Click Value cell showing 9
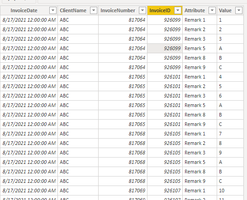The width and height of the screenshot is (247, 200). pyautogui.click(x=230, y=153)
